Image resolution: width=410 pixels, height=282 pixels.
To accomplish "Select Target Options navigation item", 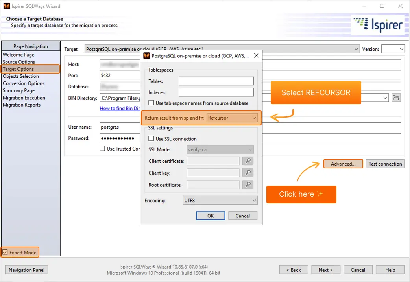I will tap(31, 69).
